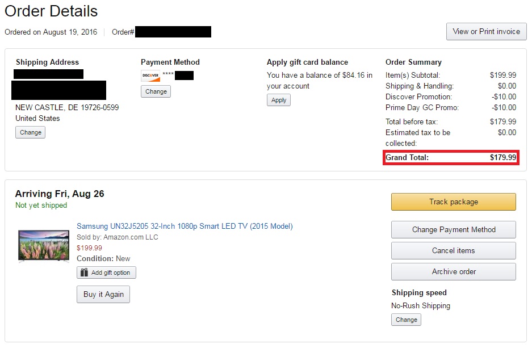Click the Change Payment Method button

[453, 229]
